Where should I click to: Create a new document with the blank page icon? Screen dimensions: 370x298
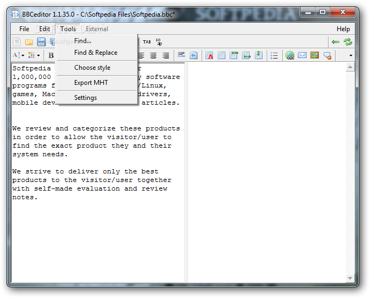(17, 42)
